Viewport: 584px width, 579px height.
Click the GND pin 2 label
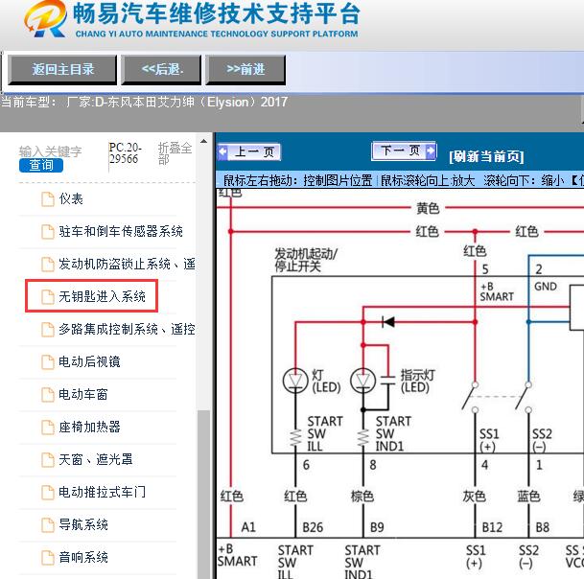tap(546, 287)
